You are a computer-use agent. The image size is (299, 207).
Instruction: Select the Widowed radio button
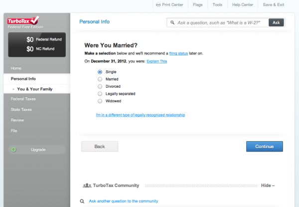point(100,101)
